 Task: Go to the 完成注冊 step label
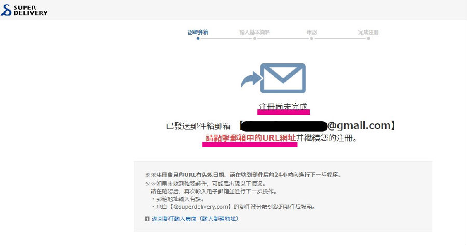(x=368, y=32)
